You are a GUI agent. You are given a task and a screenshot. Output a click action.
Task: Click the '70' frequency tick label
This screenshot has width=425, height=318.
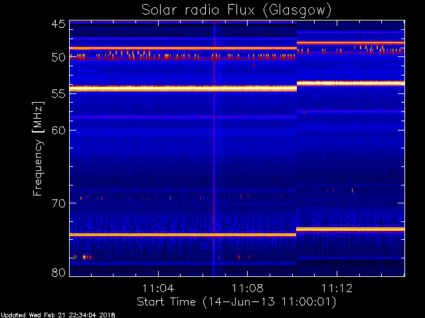[58, 203]
